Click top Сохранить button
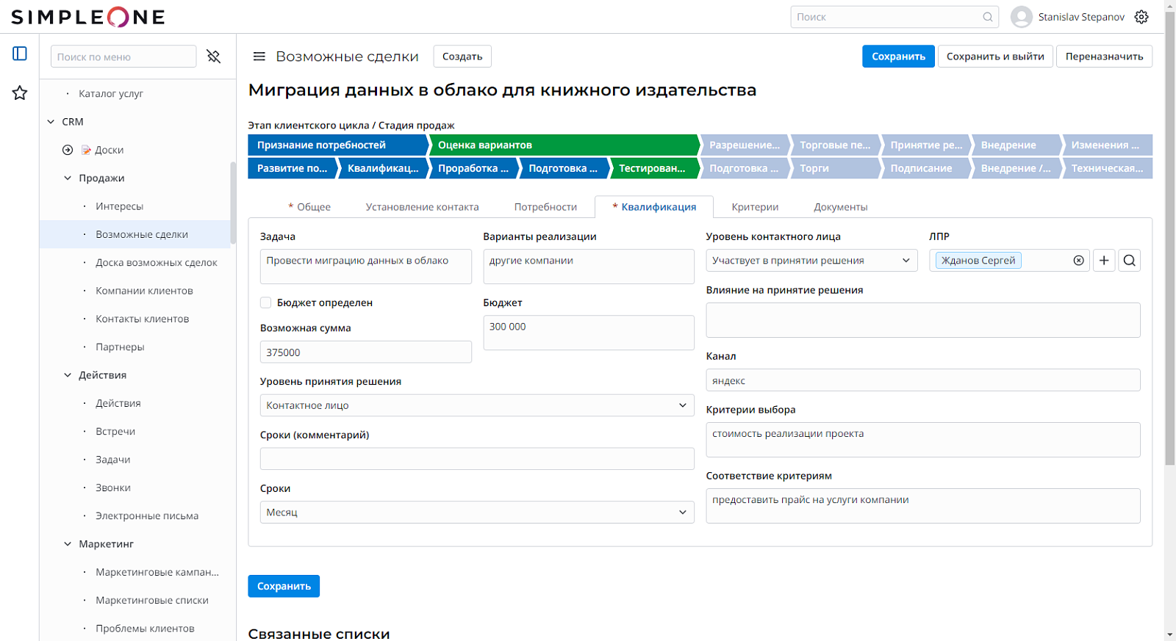 [898, 57]
